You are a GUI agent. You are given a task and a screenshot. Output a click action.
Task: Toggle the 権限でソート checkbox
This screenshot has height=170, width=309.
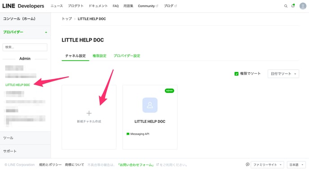[237, 74]
